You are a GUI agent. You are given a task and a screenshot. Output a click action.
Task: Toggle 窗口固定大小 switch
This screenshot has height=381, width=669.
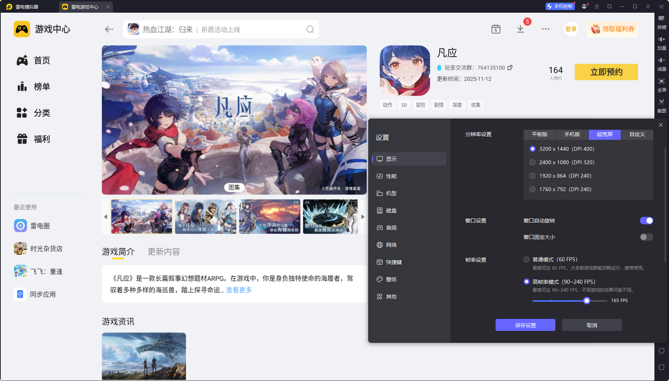[647, 237]
